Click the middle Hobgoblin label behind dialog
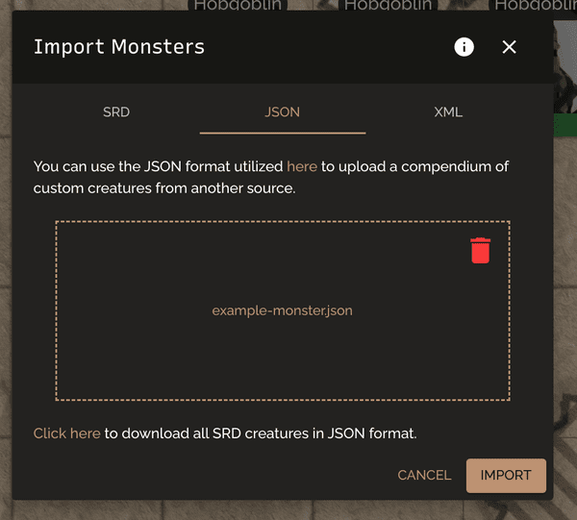This screenshot has height=520, width=577. 388,6
